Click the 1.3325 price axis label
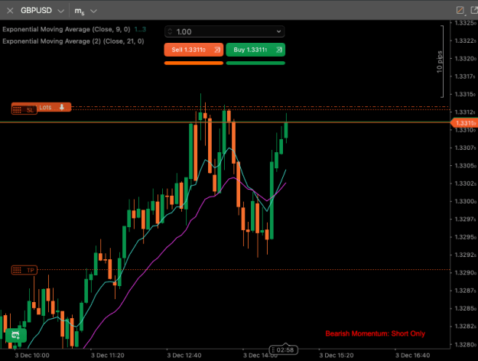Image resolution: width=478 pixels, height=361 pixels. 465,23
